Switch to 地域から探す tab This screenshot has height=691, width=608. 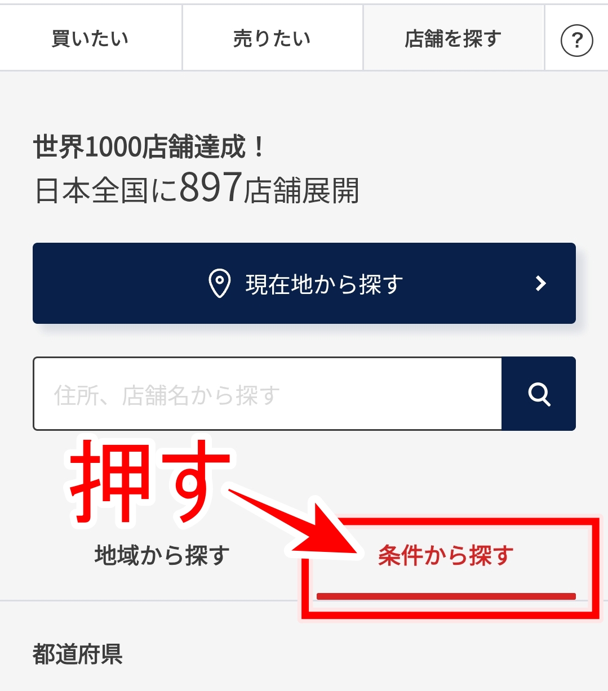pos(162,555)
